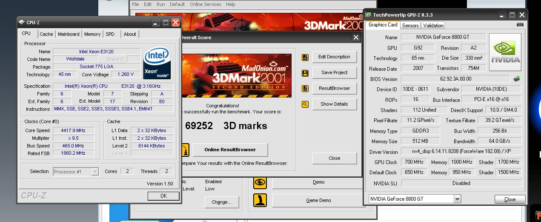Click the NVIDIA SLI Disabled field
Screen dimensions: 541x222
click(x=461, y=183)
